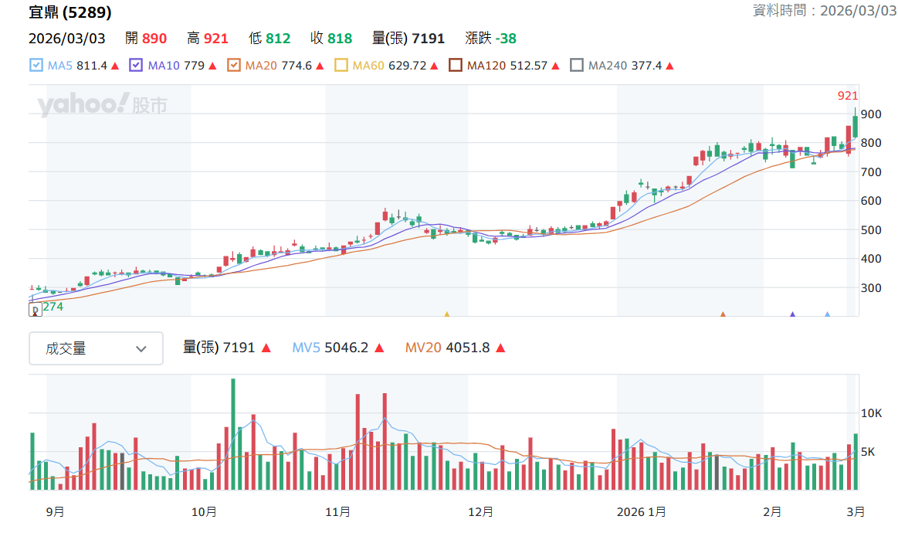Click the chevron arrow in 成交量 selector
Screen dimensions: 898x533
(141, 349)
